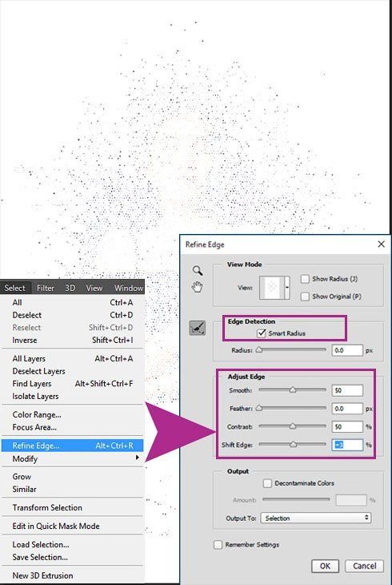
Task: Click the Smooth slider handle
Action: 293,390
